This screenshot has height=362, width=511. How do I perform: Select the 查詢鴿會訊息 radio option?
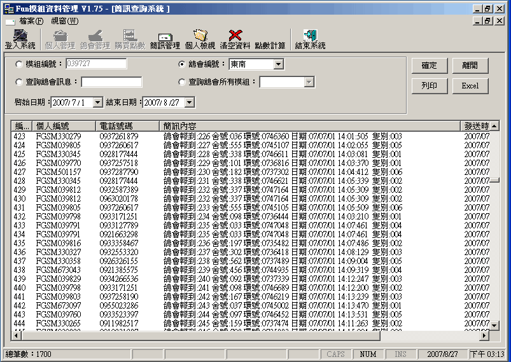coord(18,82)
